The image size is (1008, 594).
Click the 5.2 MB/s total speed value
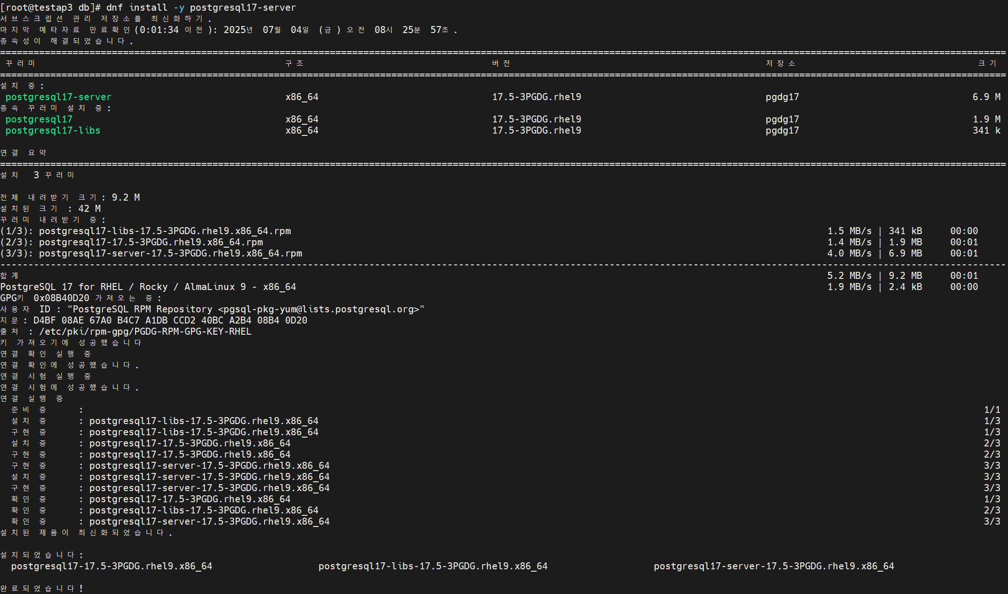849,276
